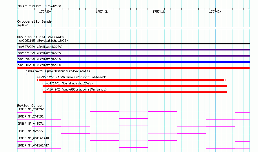The image size is (258, 152).
Task: Click the blue nsv6394600 variant bar
Action: [133, 62]
